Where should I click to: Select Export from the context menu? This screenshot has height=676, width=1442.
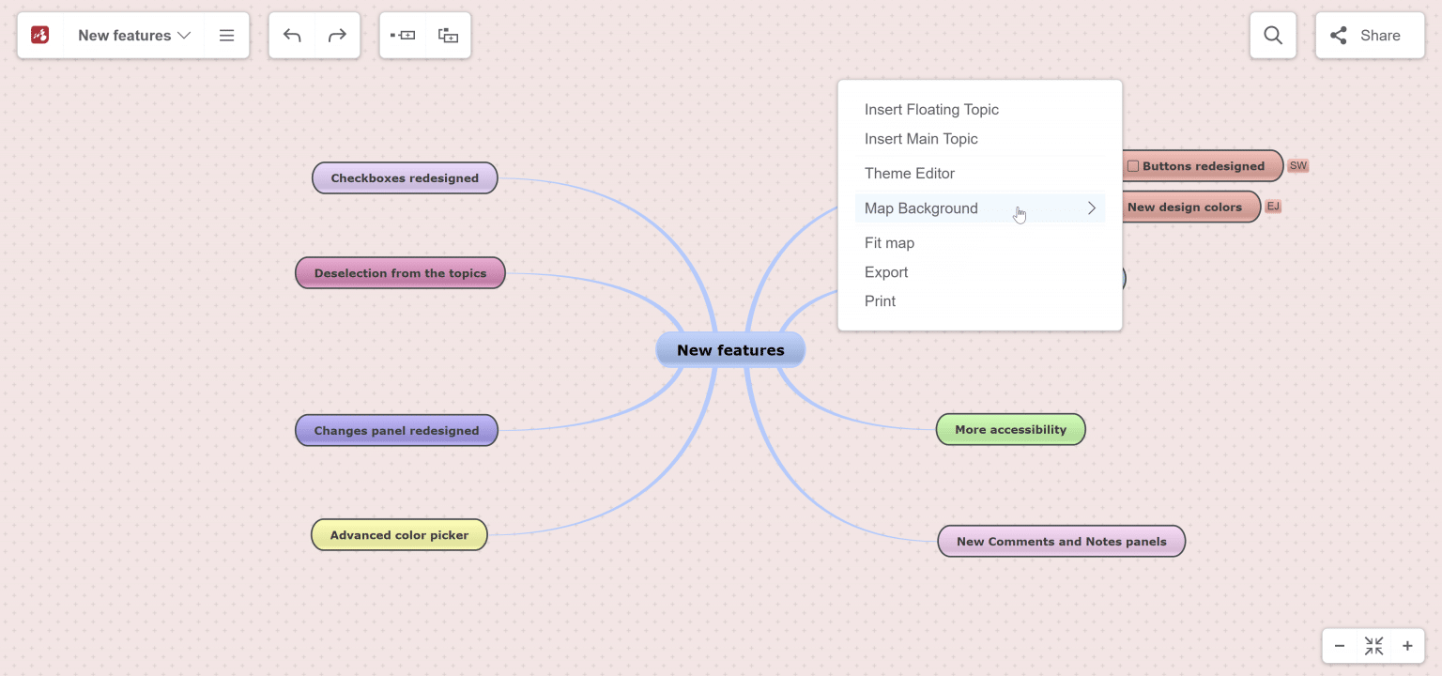click(886, 272)
